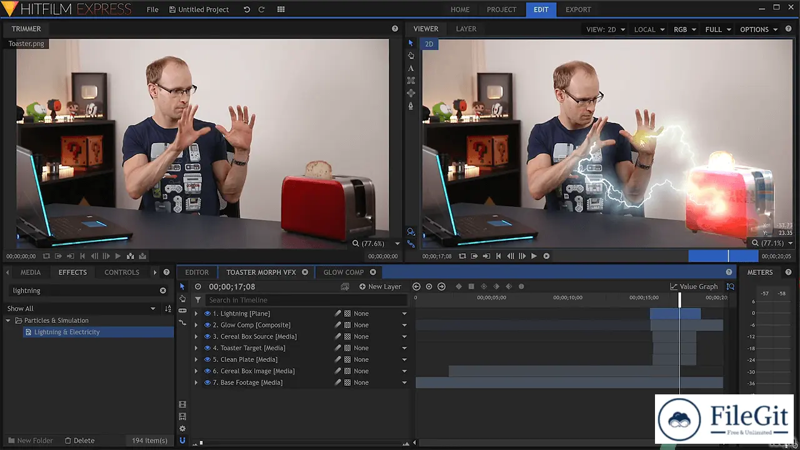The image size is (800, 450).
Task: Open the MEDIA panel tab
Action: click(31, 272)
